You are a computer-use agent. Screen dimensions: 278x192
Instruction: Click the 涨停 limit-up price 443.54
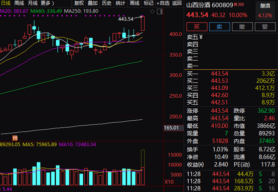(x=219, y=111)
